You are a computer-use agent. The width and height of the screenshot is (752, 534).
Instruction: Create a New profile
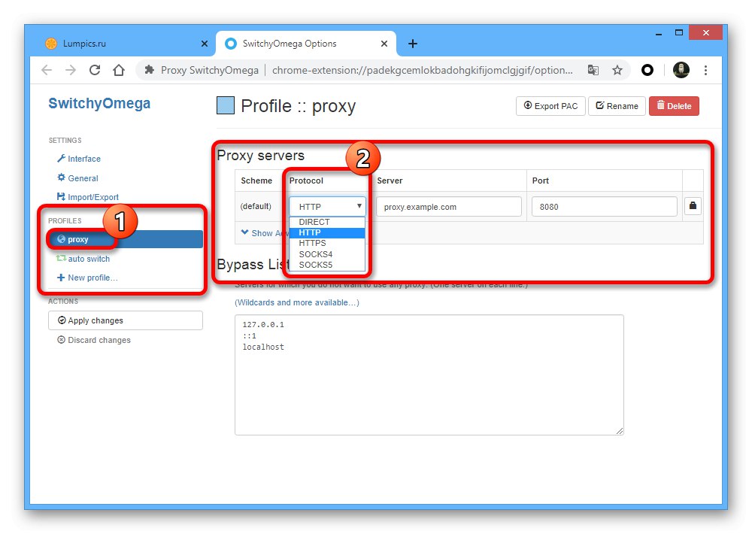tap(87, 278)
